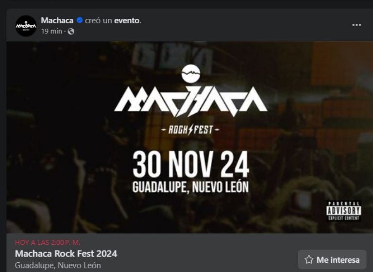The width and height of the screenshot is (373, 272).
Task: Click the '19 min' post timestamp
Action: pyautogui.click(x=51, y=31)
